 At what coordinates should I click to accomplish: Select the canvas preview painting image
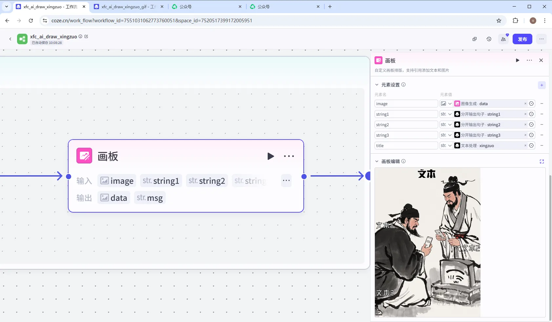[428, 242]
